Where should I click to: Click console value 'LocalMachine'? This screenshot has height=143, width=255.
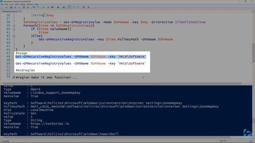42,110
